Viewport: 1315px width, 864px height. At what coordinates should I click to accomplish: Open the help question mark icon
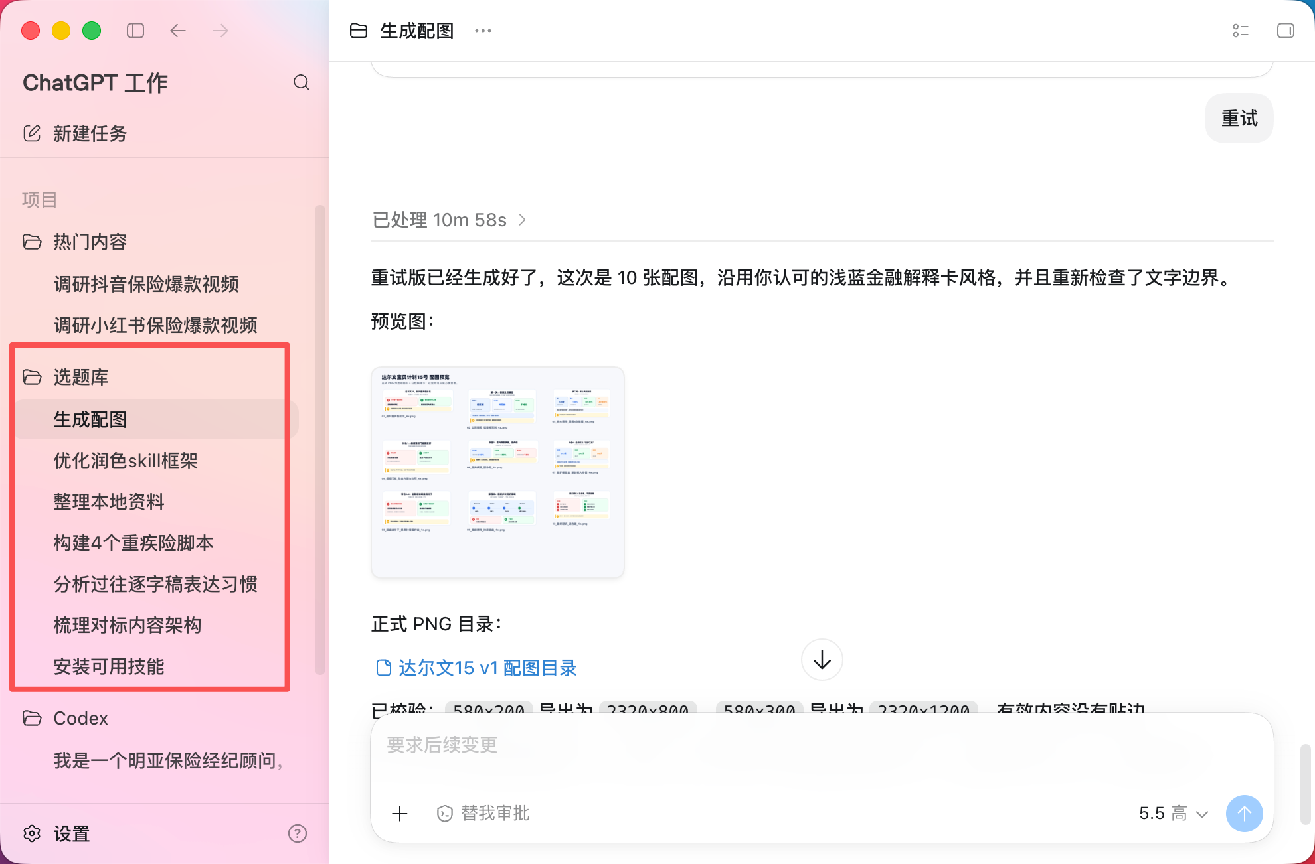click(298, 833)
